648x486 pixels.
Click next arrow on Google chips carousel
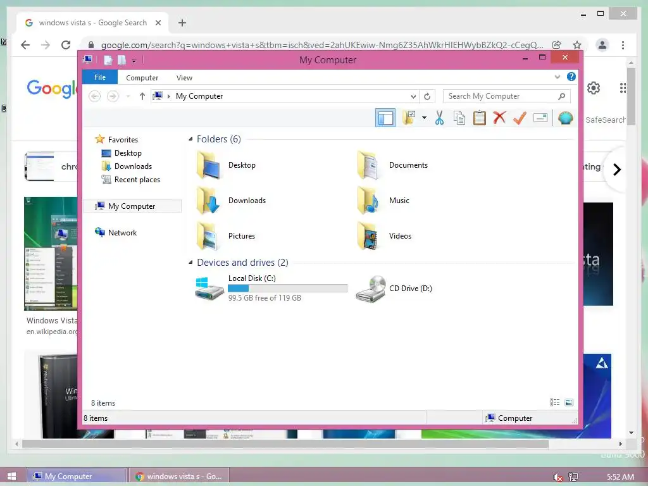[x=616, y=170]
